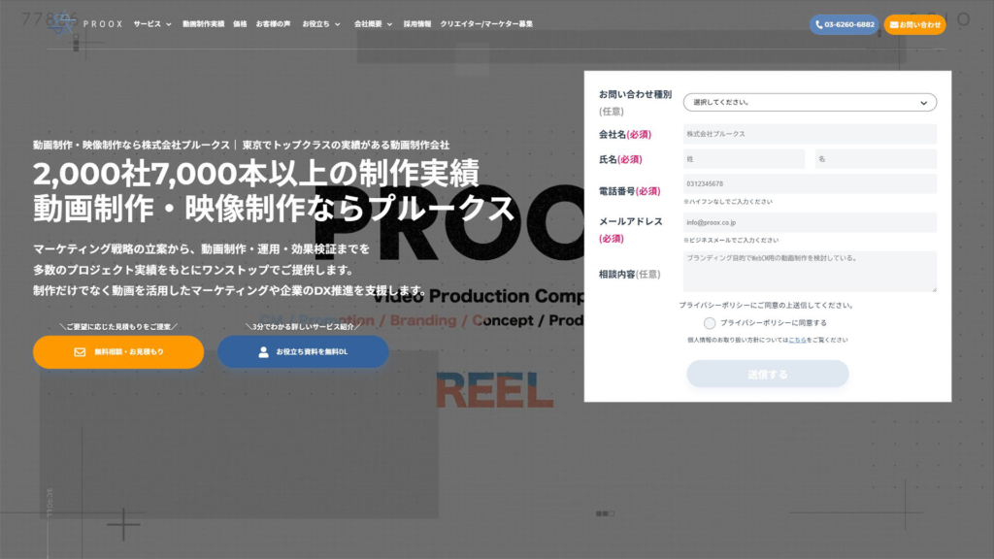Image resolution: width=994 pixels, height=559 pixels.
Task: Click envelope icon in header お問い合わせ button
Action: (x=894, y=24)
